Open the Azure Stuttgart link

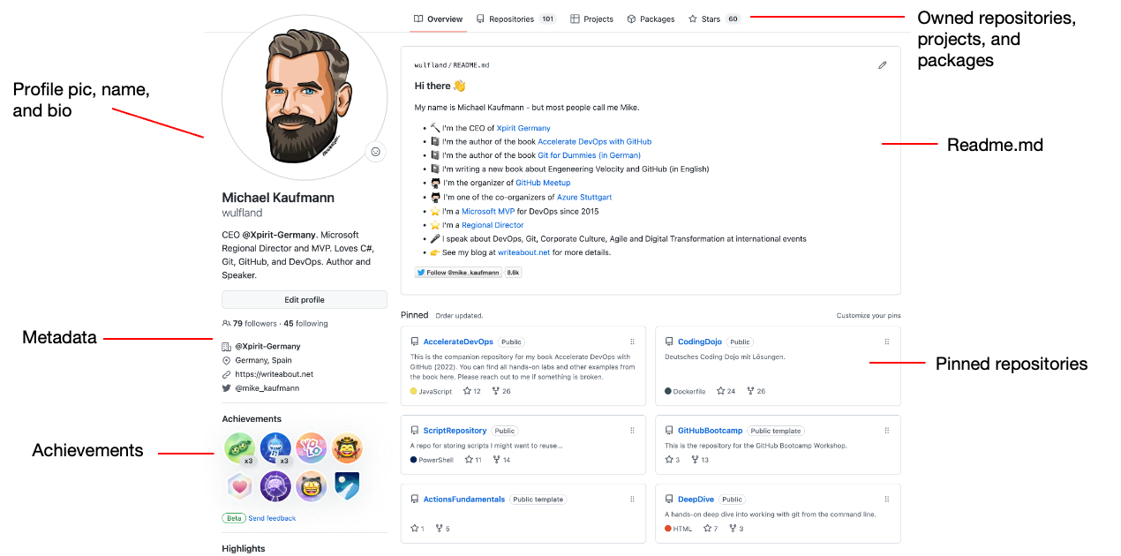[x=584, y=198]
